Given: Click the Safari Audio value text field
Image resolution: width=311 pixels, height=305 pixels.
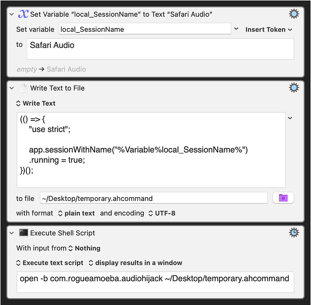Looking at the screenshot, I should 160,49.
